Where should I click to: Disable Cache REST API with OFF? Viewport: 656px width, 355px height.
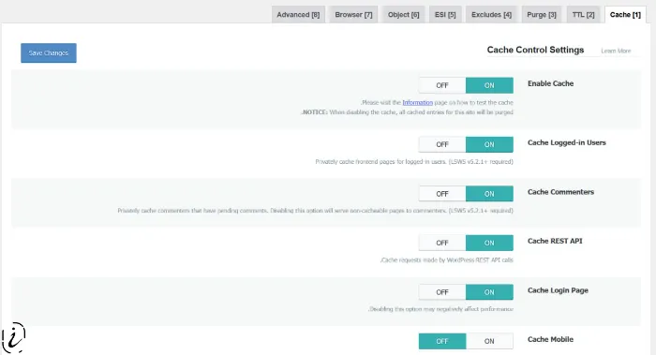[x=442, y=243]
